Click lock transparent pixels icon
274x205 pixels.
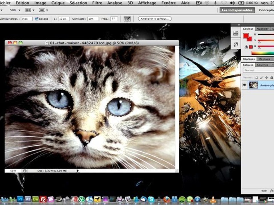[256, 77]
